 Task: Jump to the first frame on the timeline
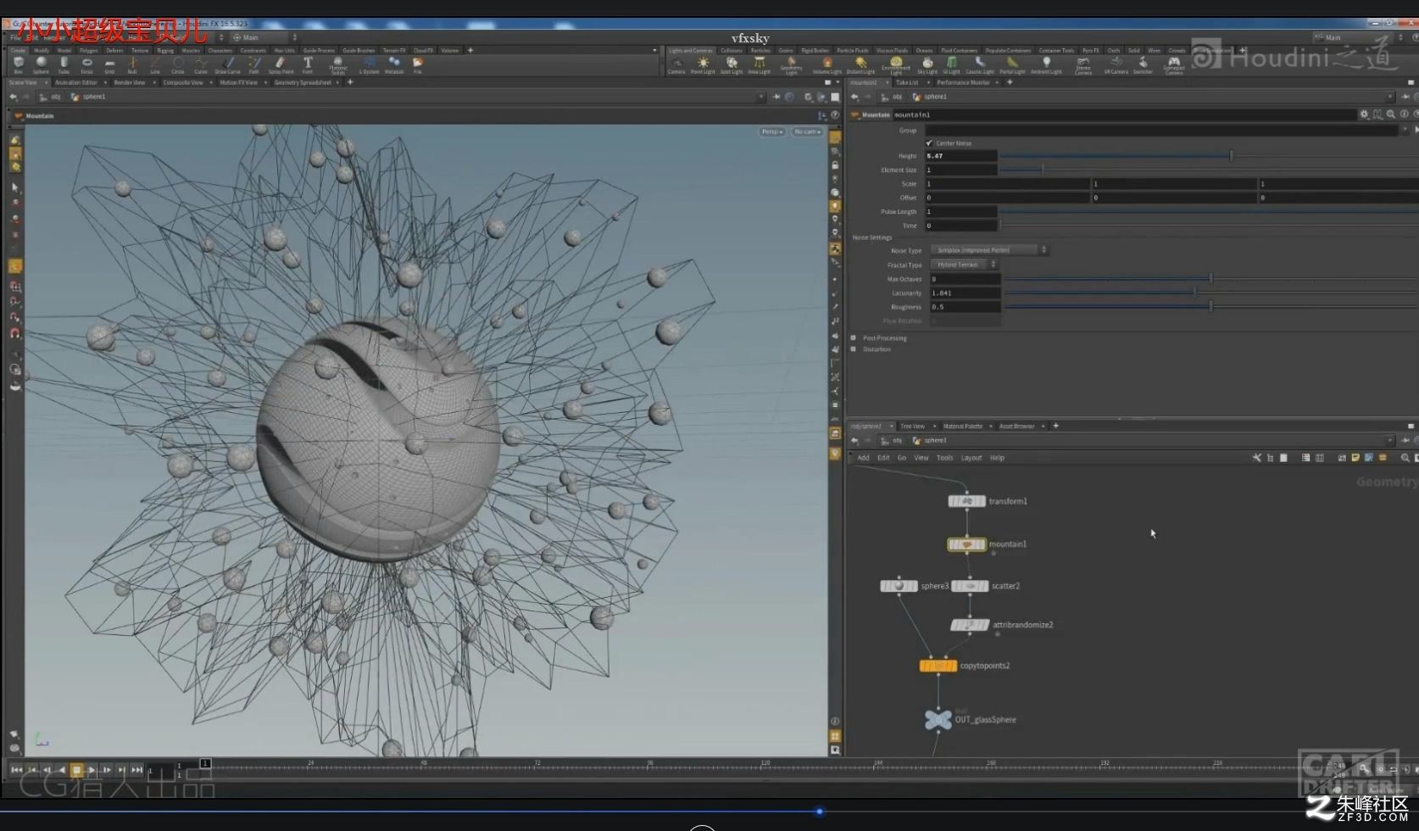pos(16,770)
